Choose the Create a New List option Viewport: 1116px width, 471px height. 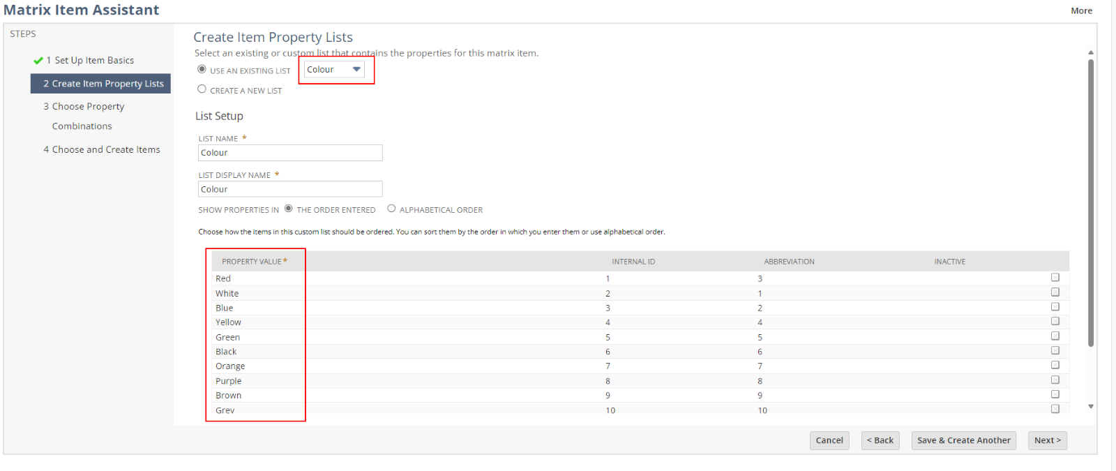click(x=202, y=89)
